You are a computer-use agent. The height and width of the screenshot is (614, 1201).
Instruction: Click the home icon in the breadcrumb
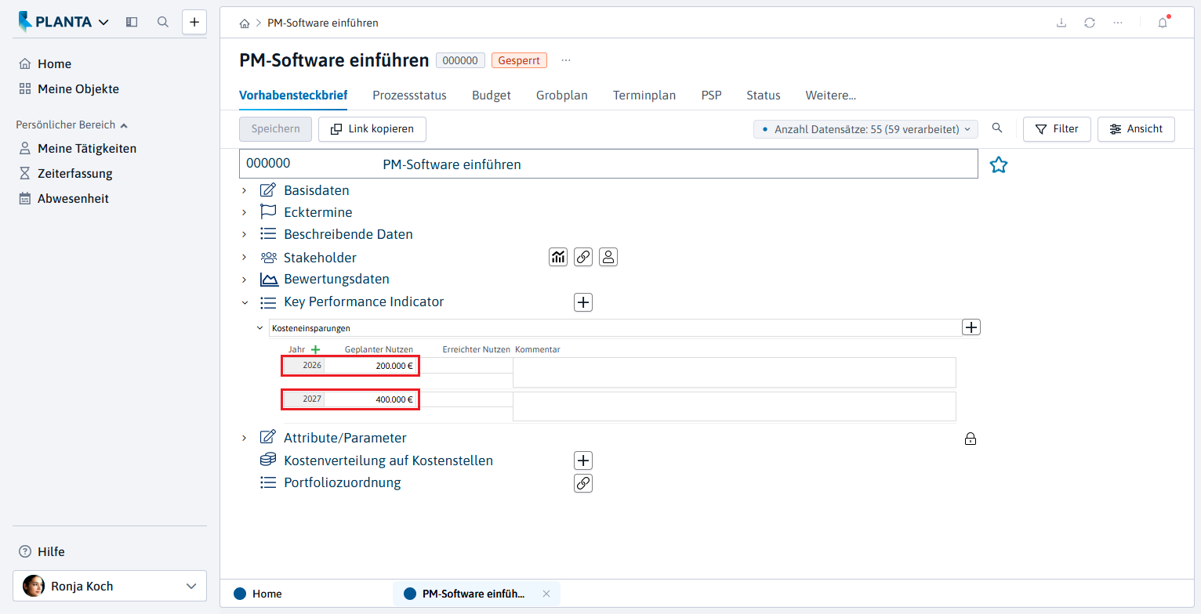click(245, 23)
